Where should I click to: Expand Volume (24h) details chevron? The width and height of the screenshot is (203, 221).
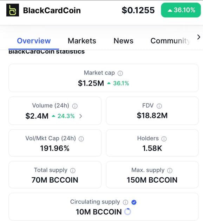pos(80,116)
